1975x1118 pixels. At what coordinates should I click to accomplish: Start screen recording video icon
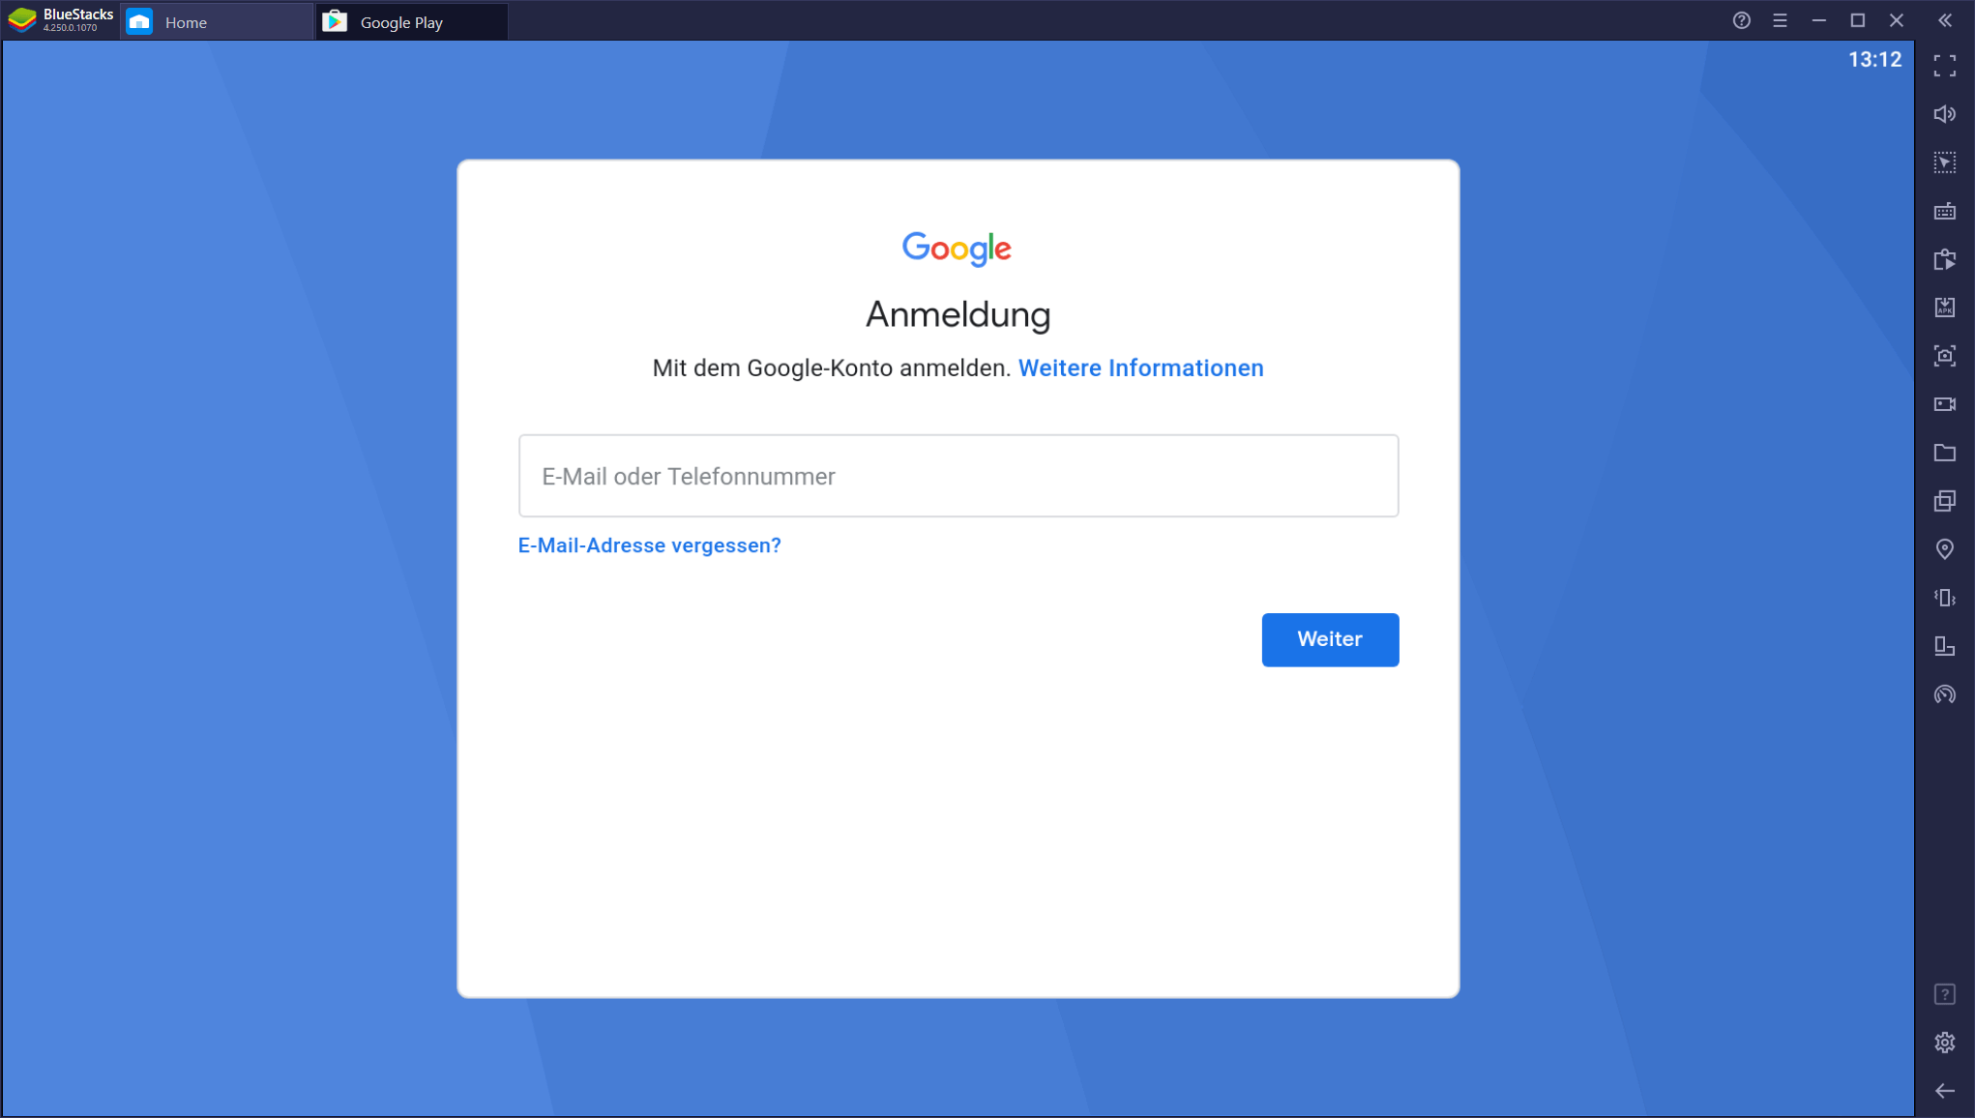click(x=1944, y=404)
